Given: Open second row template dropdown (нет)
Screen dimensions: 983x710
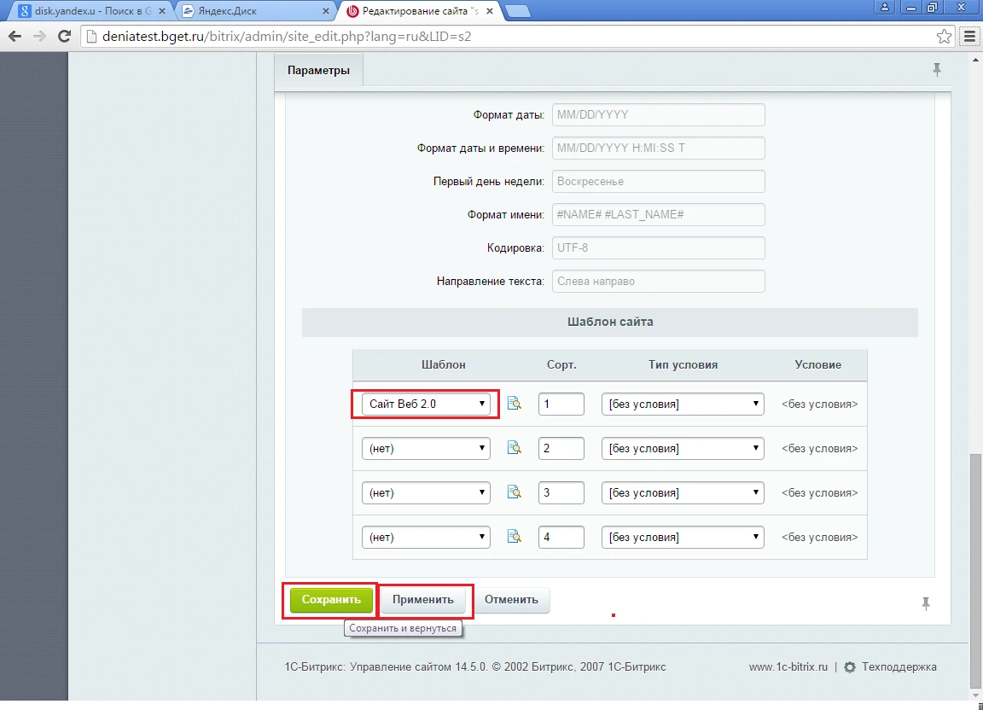Looking at the screenshot, I should click(426, 448).
